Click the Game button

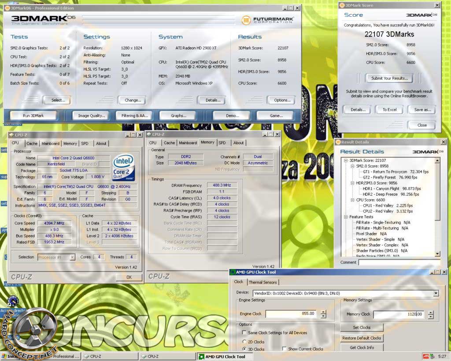(x=276, y=116)
